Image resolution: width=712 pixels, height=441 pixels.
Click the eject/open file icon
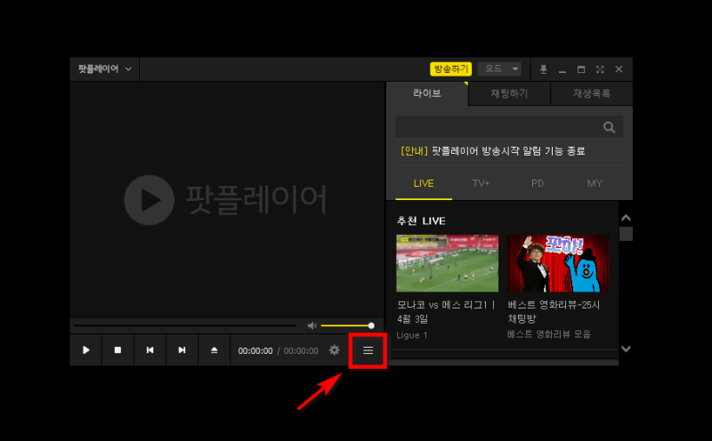click(x=214, y=350)
